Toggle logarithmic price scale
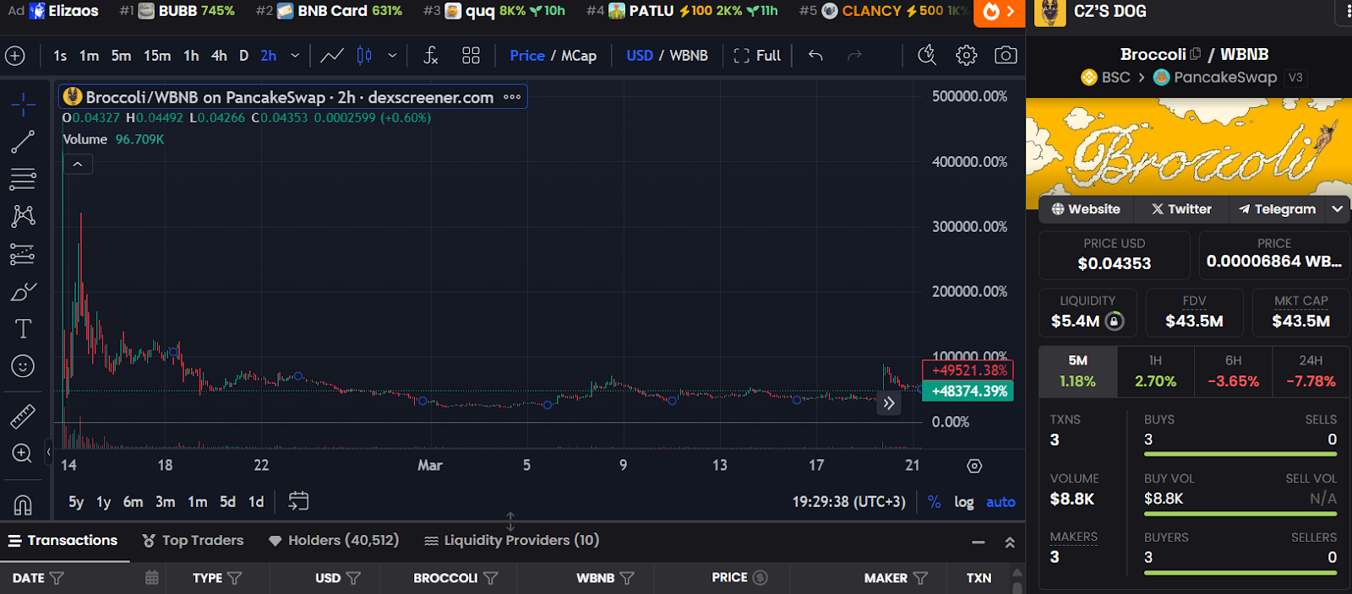1352x594 pixels. click(964, 502)
